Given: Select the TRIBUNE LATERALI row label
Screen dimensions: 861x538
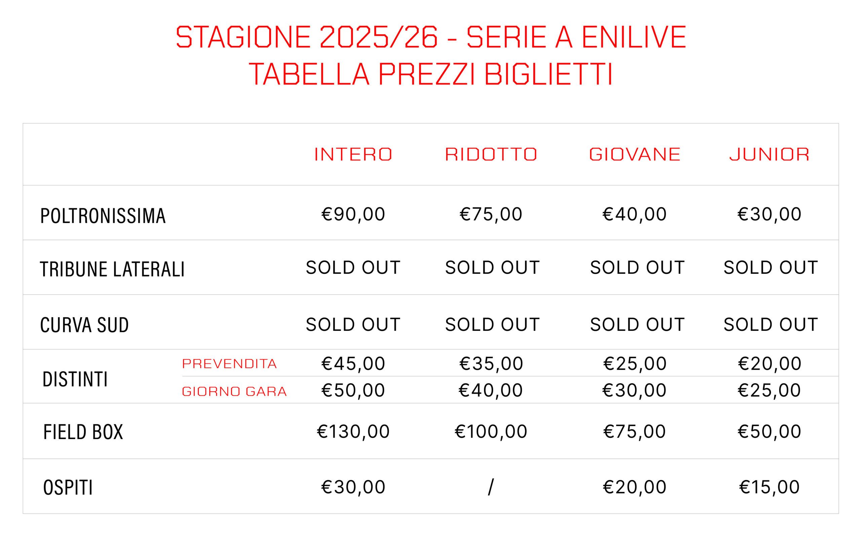Looking at the screenshot, I should tap(112, 269).
